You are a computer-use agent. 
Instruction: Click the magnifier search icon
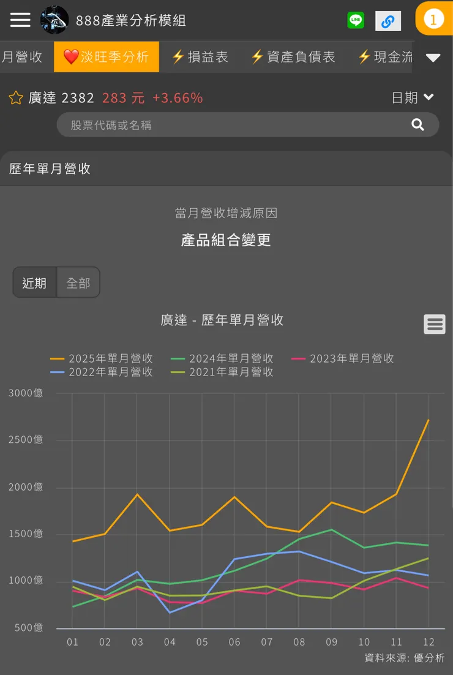(x=417, y=125)
